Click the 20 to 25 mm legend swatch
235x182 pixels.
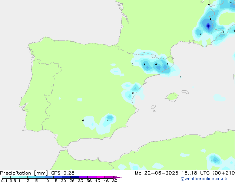tap(66, 177)
